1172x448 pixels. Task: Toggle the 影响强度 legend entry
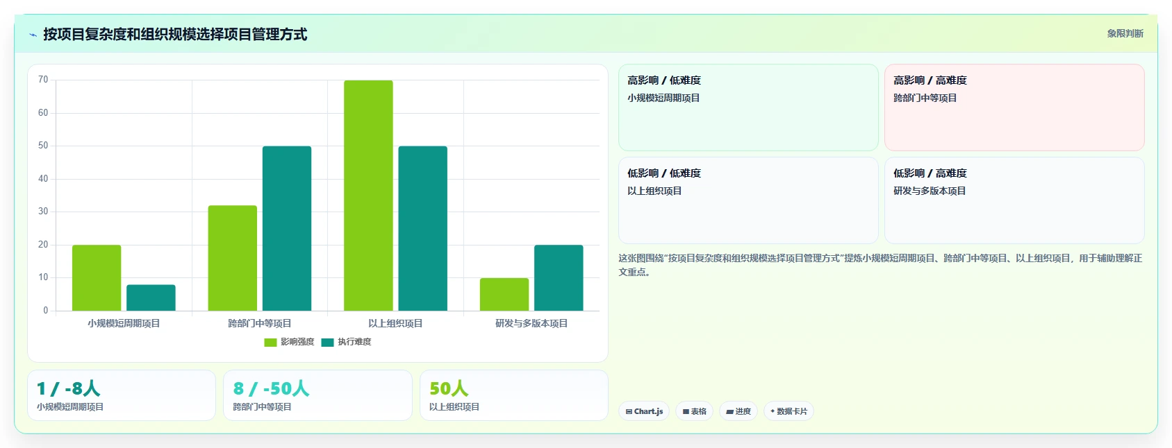pyautogui.click(x=289, y=342)
